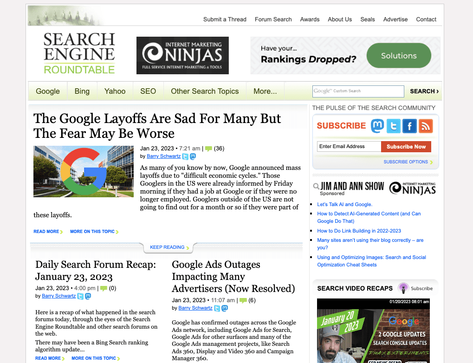
Task: Open Forum Search in top menu
Action: coord(273,19)
